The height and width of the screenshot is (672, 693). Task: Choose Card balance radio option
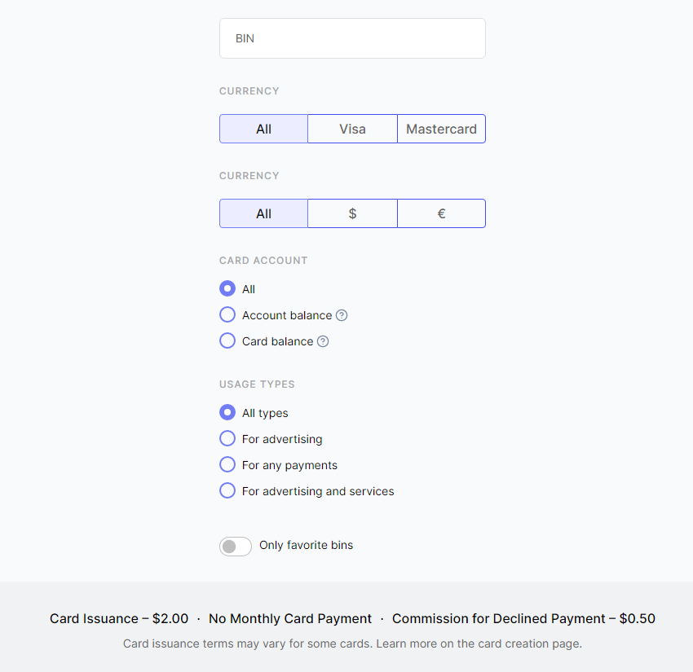click(227, 340)
